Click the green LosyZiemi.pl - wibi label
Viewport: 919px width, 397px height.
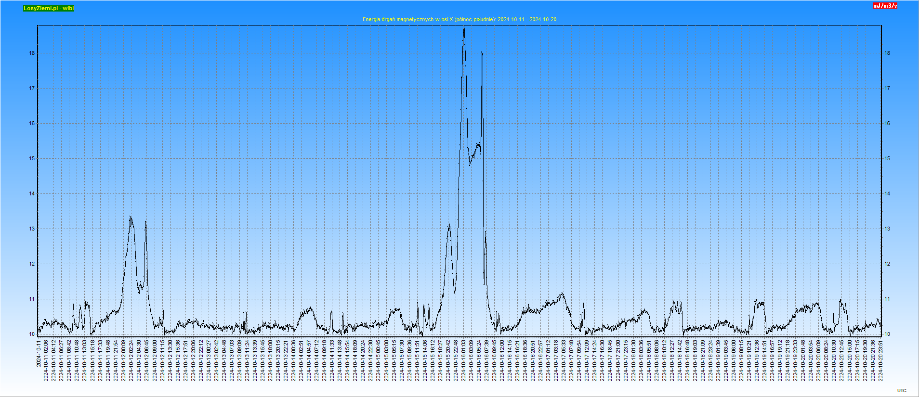tap(49, 8)
